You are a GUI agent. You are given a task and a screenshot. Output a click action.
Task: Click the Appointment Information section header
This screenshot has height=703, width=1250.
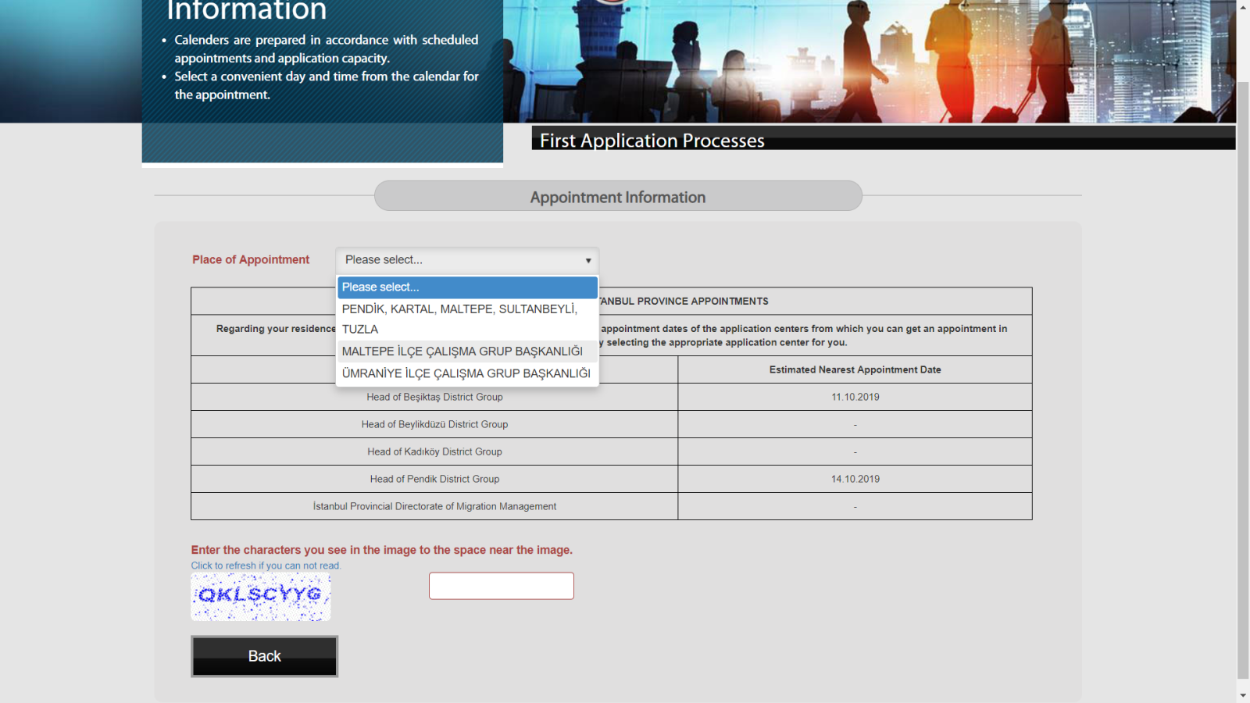[618, 197]
